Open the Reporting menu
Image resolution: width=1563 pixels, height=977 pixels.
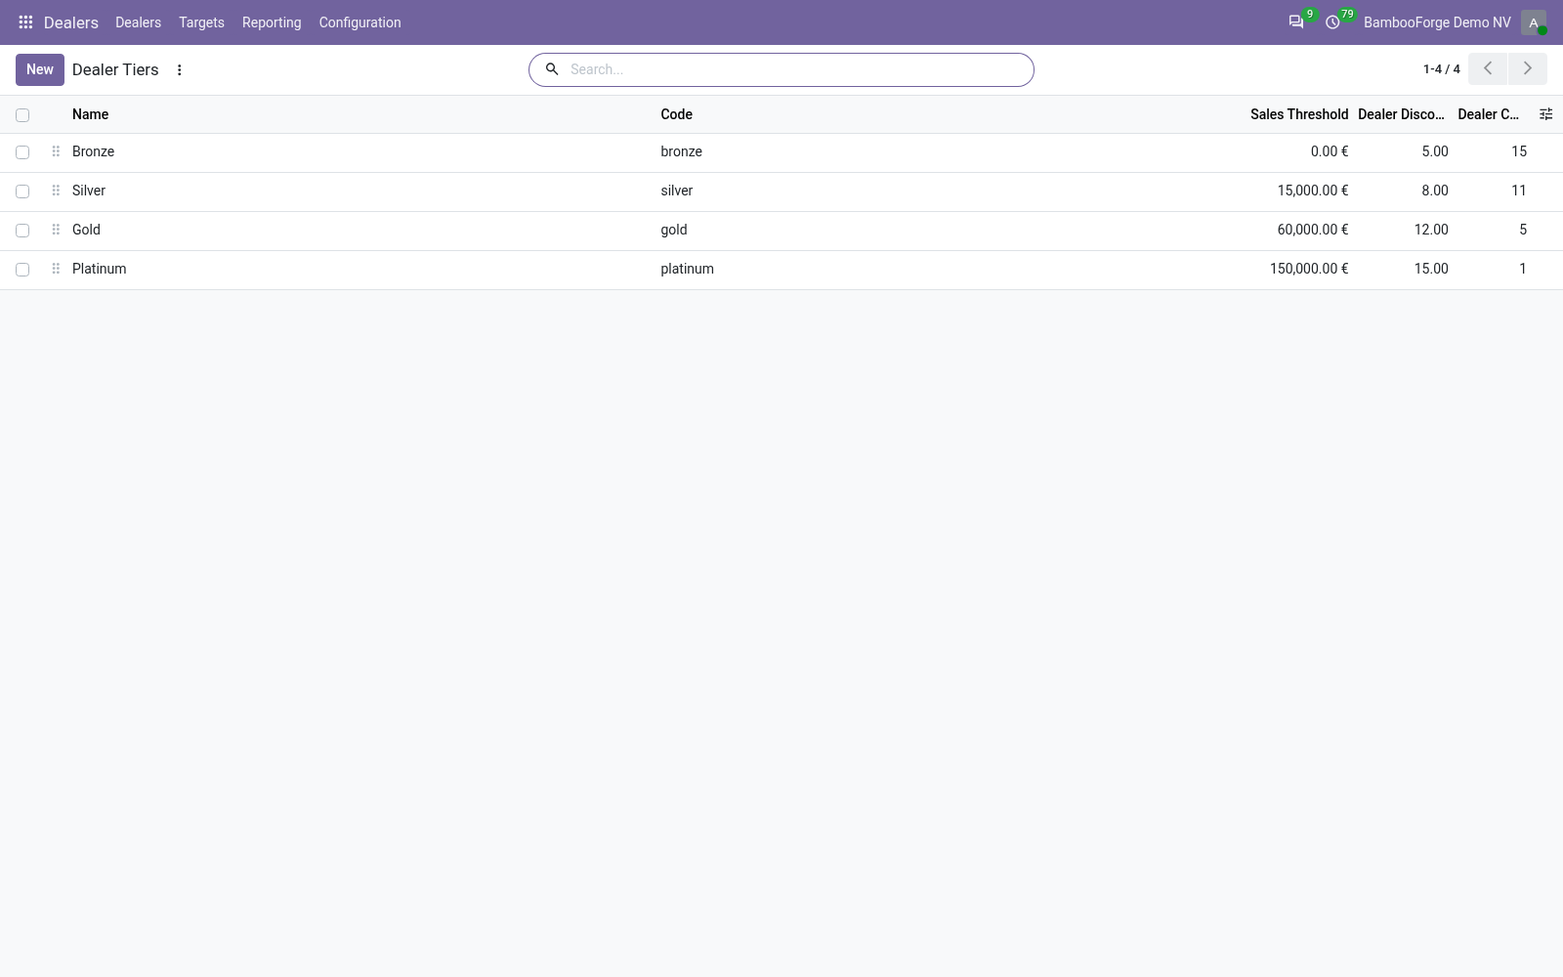click(272, 22)
